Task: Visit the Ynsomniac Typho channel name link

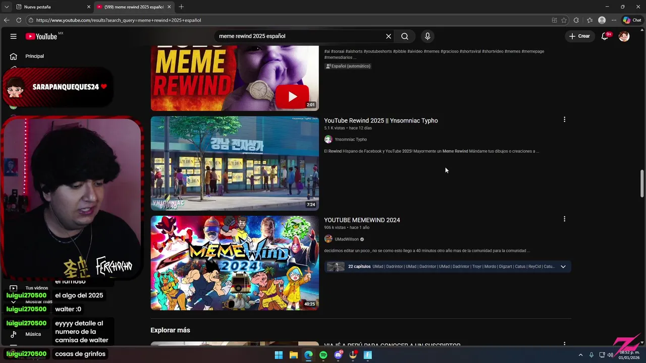Action: (x=351, y=139)
